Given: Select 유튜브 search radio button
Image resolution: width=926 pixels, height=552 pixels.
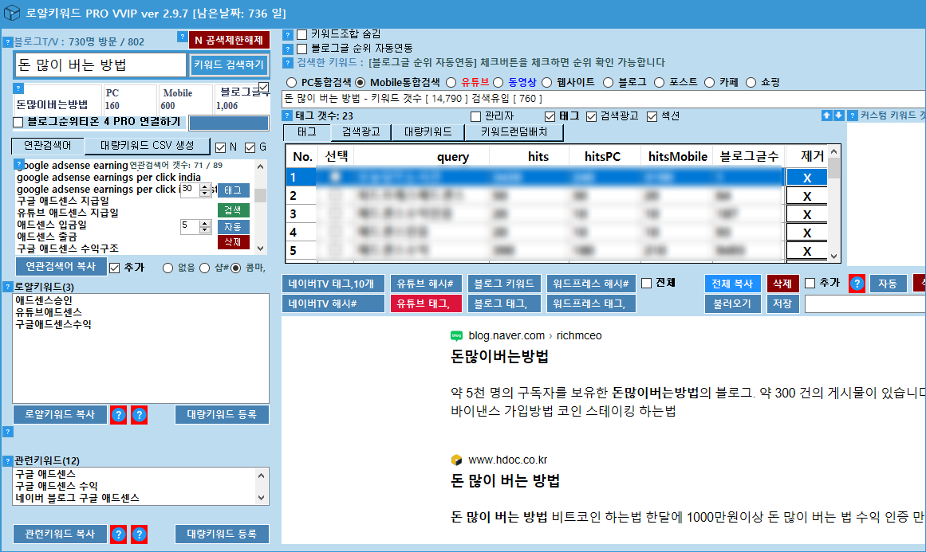Looking at the screenshot, I should coord(451,83).
